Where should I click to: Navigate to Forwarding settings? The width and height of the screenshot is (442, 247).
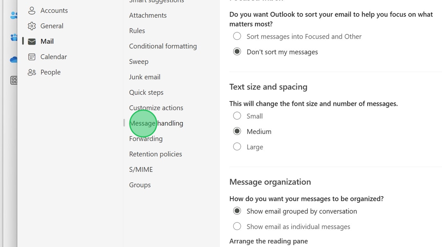tap(146, 139)
